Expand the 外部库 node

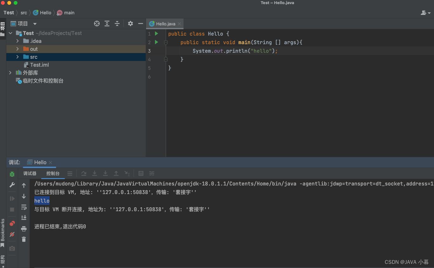[x=10, y=73]
